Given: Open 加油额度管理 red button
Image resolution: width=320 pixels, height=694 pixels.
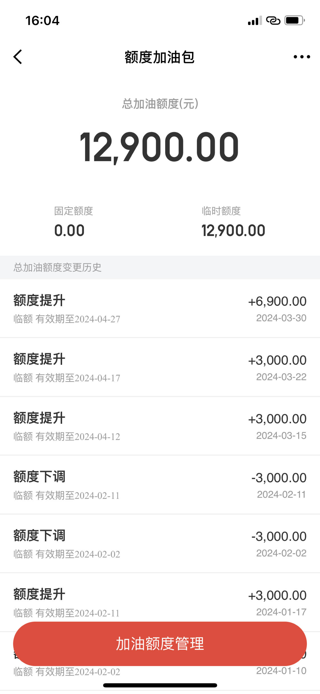Looking at the screenshot, I should pyautogui.click(x=160, y=644).
